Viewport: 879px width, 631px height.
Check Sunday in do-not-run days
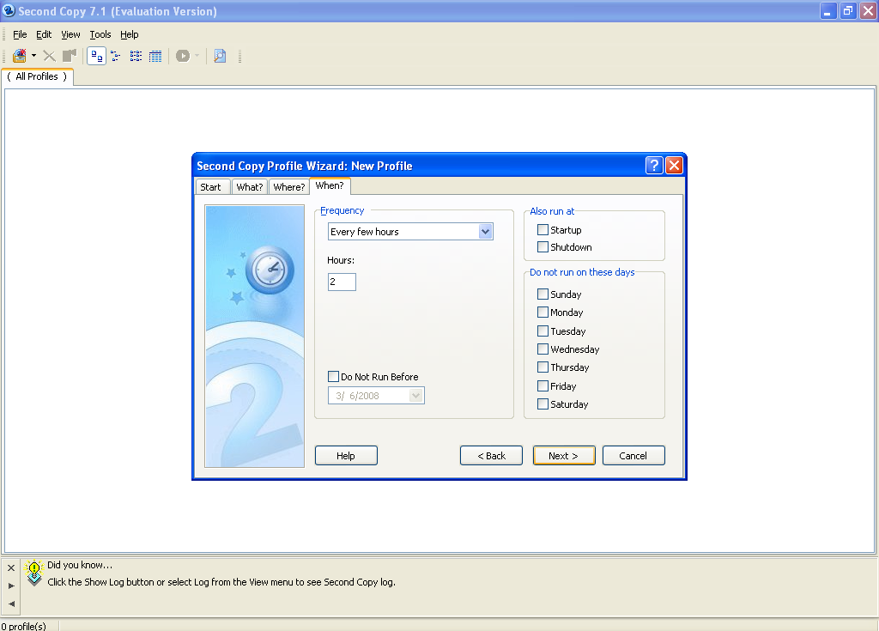(543, 294)
